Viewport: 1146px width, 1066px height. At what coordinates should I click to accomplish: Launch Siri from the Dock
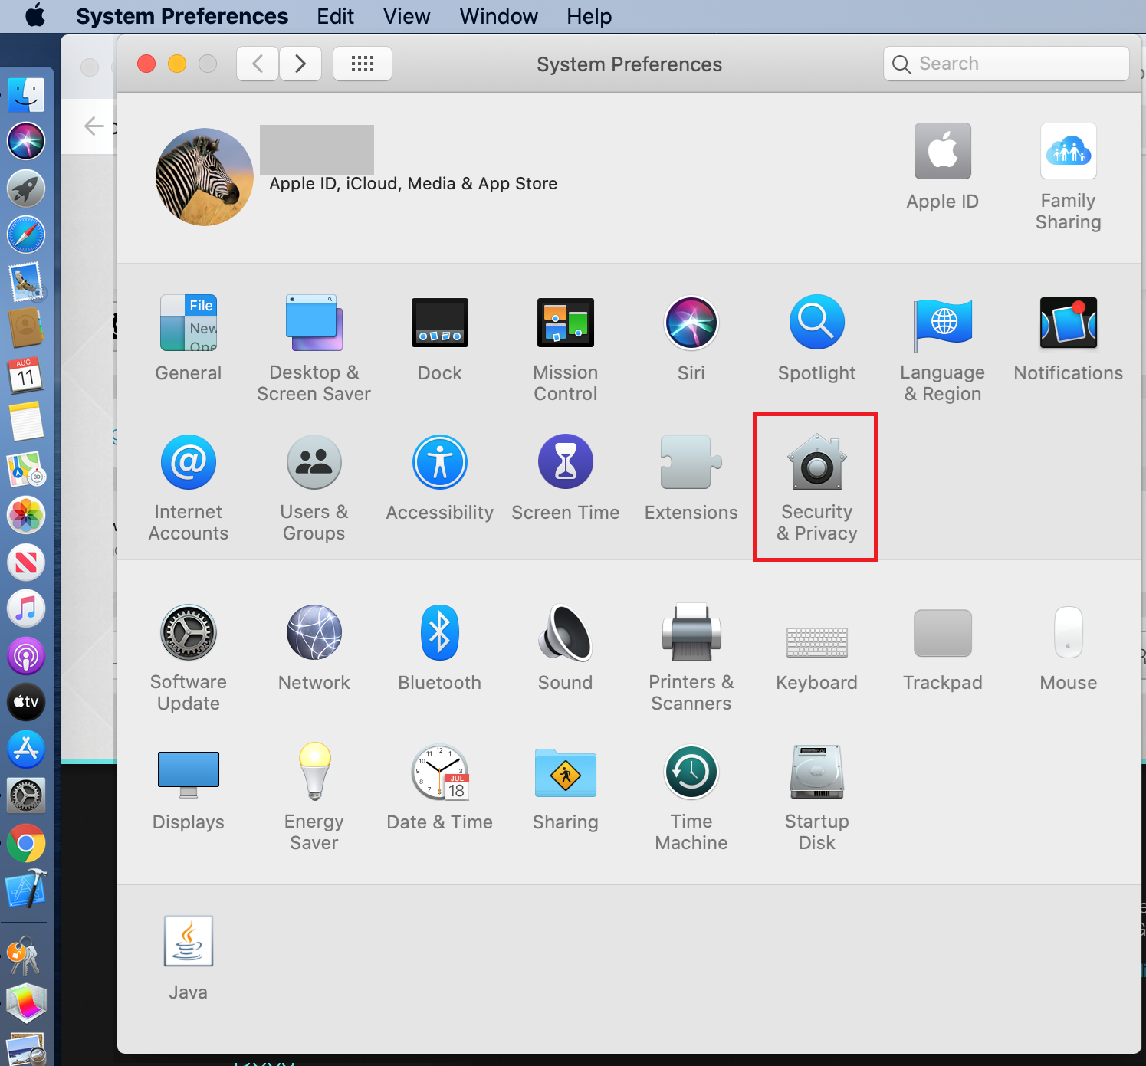[x=26, y=142]
